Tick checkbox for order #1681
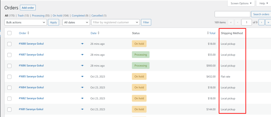 (x=9, y=109)
